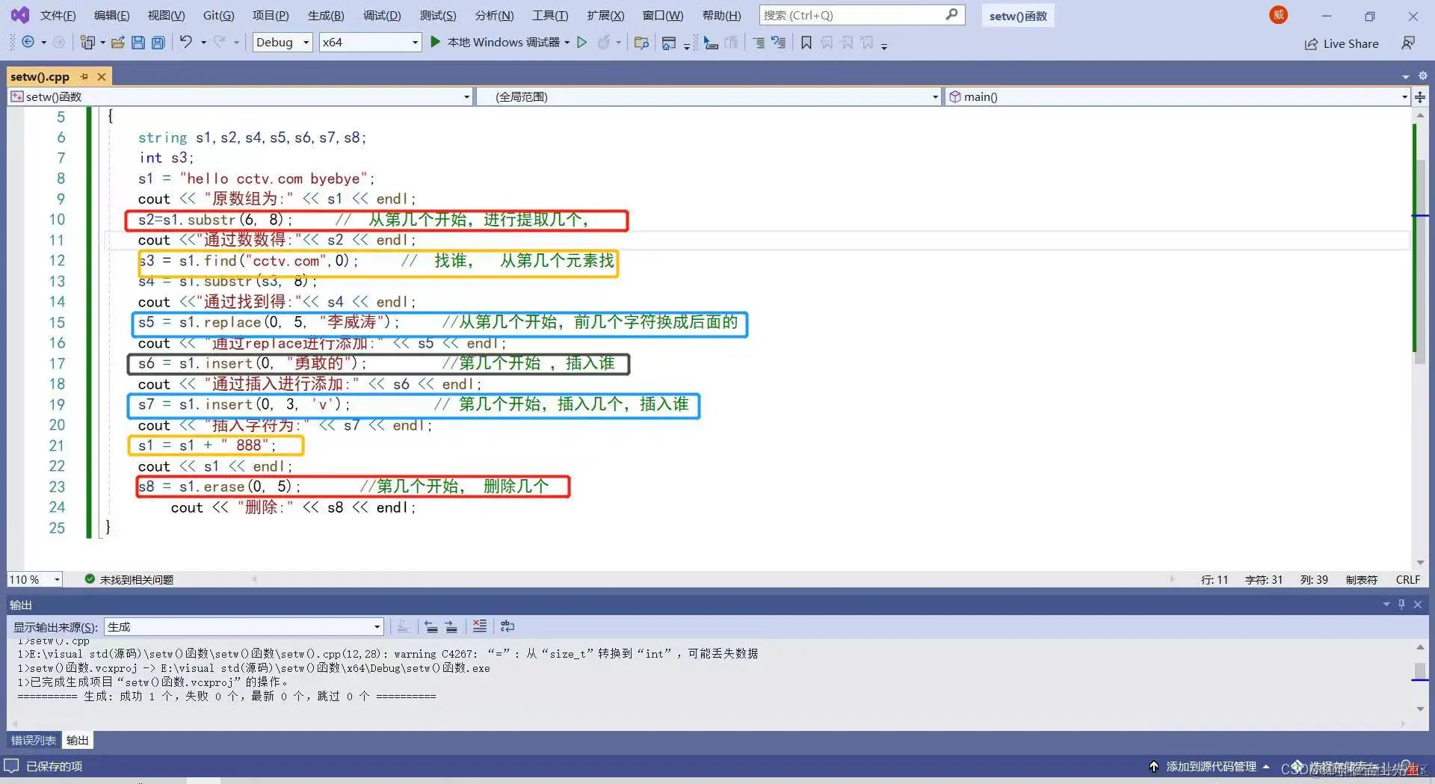Open the 视图(V) menu
The height and width of the screenshot is (784, 1435).
[166, 15]
